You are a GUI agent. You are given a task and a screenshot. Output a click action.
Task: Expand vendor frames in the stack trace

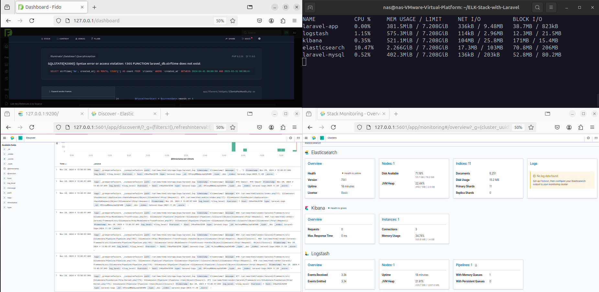60,91
